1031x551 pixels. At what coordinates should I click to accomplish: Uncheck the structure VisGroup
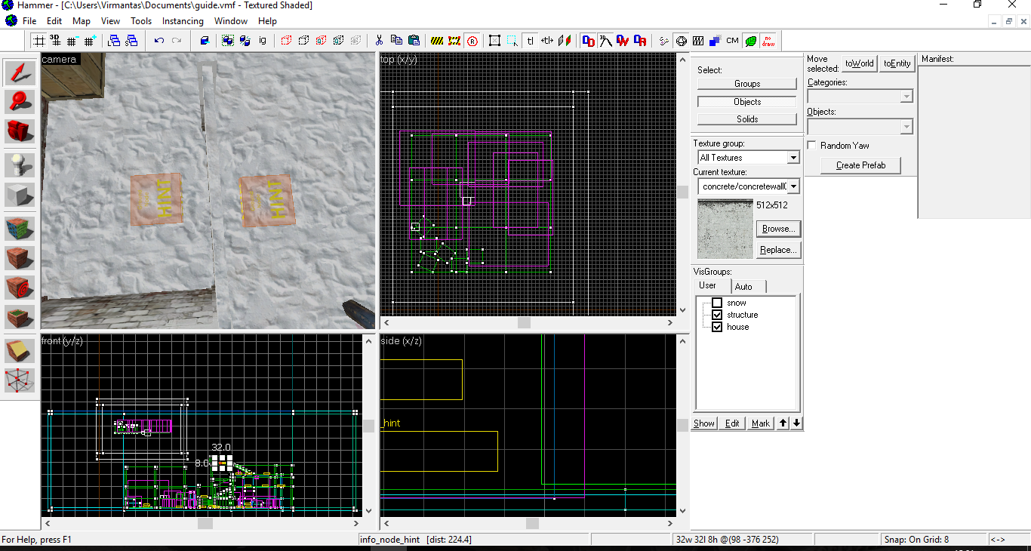point(717,315)
